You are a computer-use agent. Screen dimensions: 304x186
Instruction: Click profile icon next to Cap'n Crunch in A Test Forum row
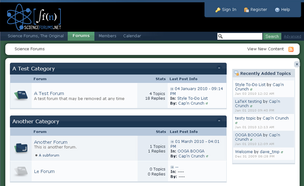[x=207, y=103]
